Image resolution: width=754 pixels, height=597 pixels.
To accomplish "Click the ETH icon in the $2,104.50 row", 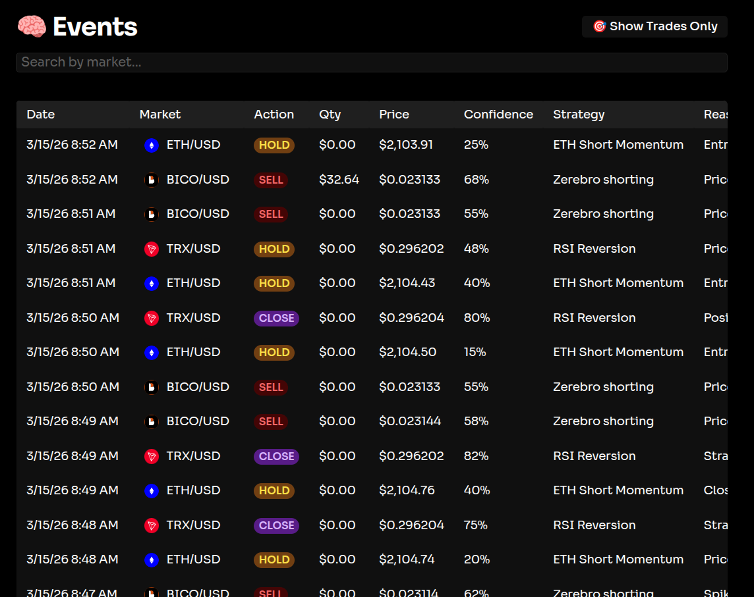I will click(x=152, y=353).
